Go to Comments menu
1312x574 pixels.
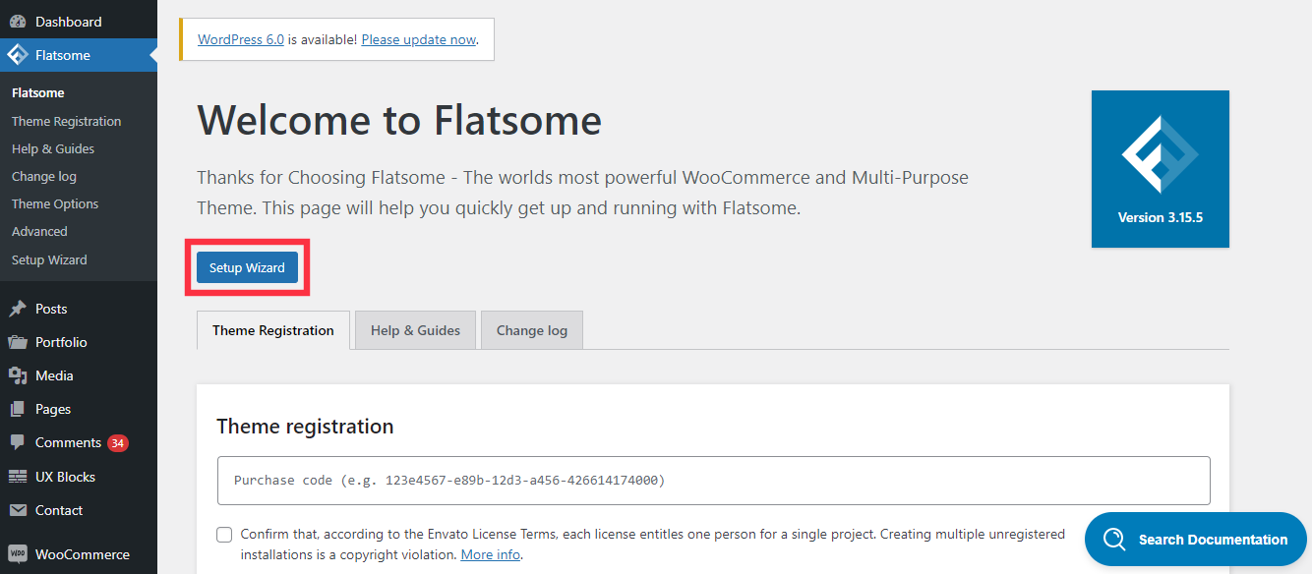(79, 443)
